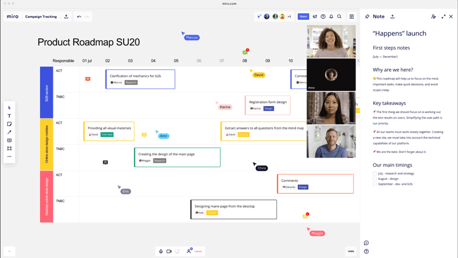This screenshot has height=258, width=458.
Task: Expand more tools via three dots
Action: click(9, 156)
